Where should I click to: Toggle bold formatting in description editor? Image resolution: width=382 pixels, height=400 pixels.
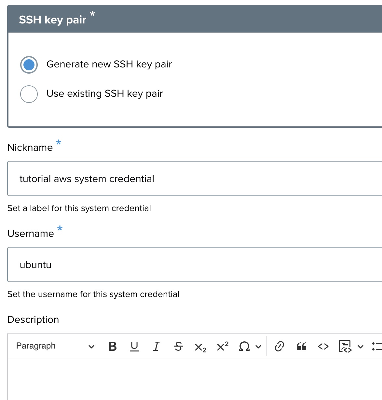click(x=112, y=346)
